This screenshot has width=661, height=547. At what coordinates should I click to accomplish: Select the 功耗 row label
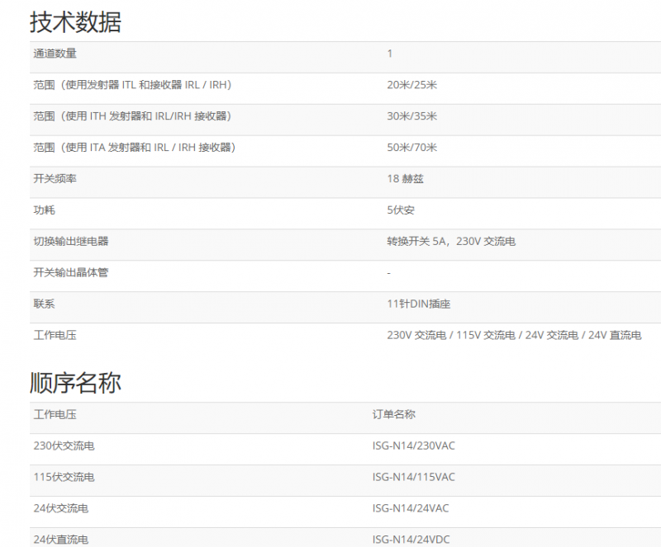tap(45, 210)
